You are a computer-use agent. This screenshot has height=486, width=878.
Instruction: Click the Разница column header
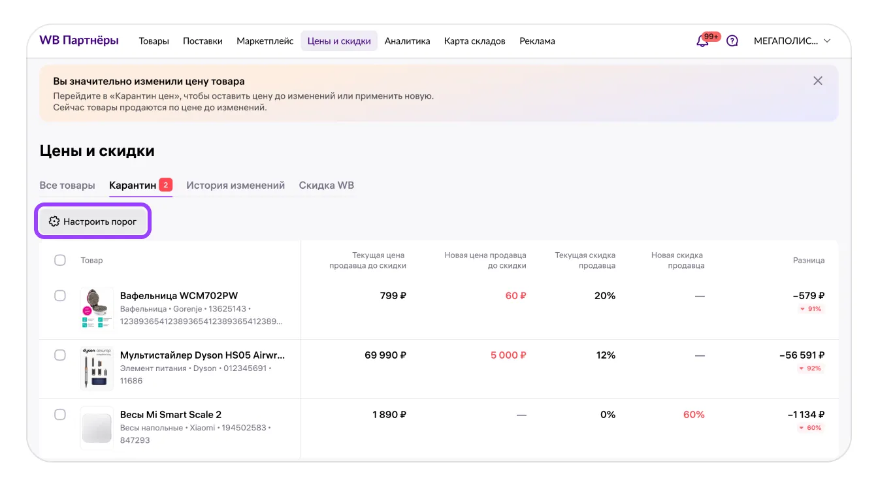point(809,260)
